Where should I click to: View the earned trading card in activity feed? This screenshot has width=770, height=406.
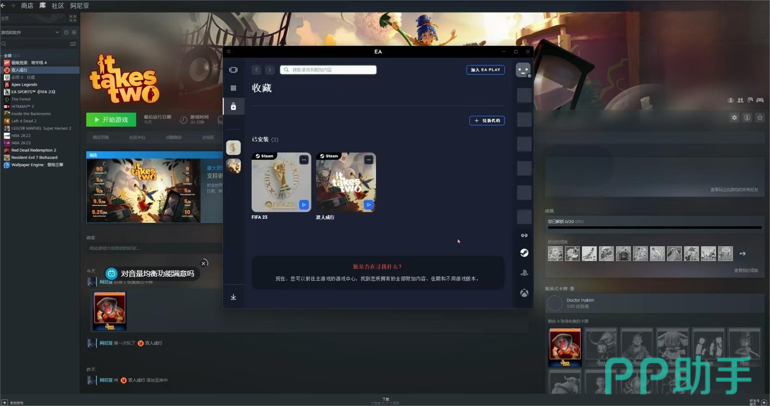(x=109, y=311)
